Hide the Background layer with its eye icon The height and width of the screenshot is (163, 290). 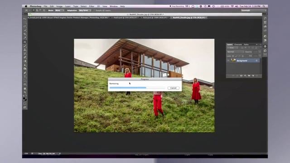click(228, 61)
